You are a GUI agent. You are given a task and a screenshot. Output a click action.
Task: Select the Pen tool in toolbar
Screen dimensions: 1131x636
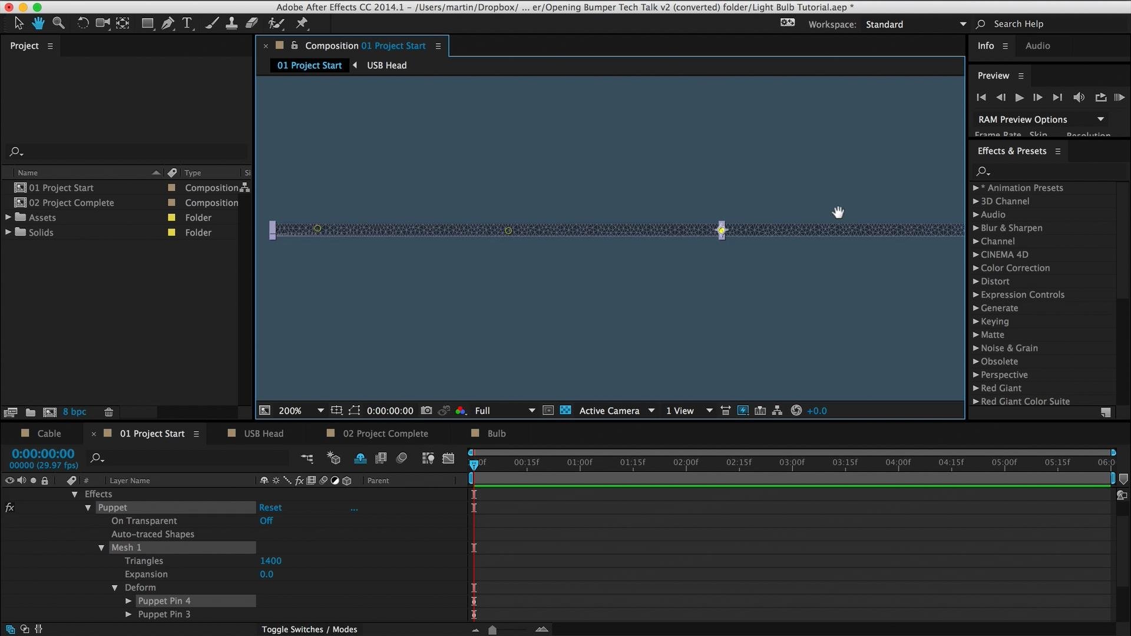pos(168,24)
